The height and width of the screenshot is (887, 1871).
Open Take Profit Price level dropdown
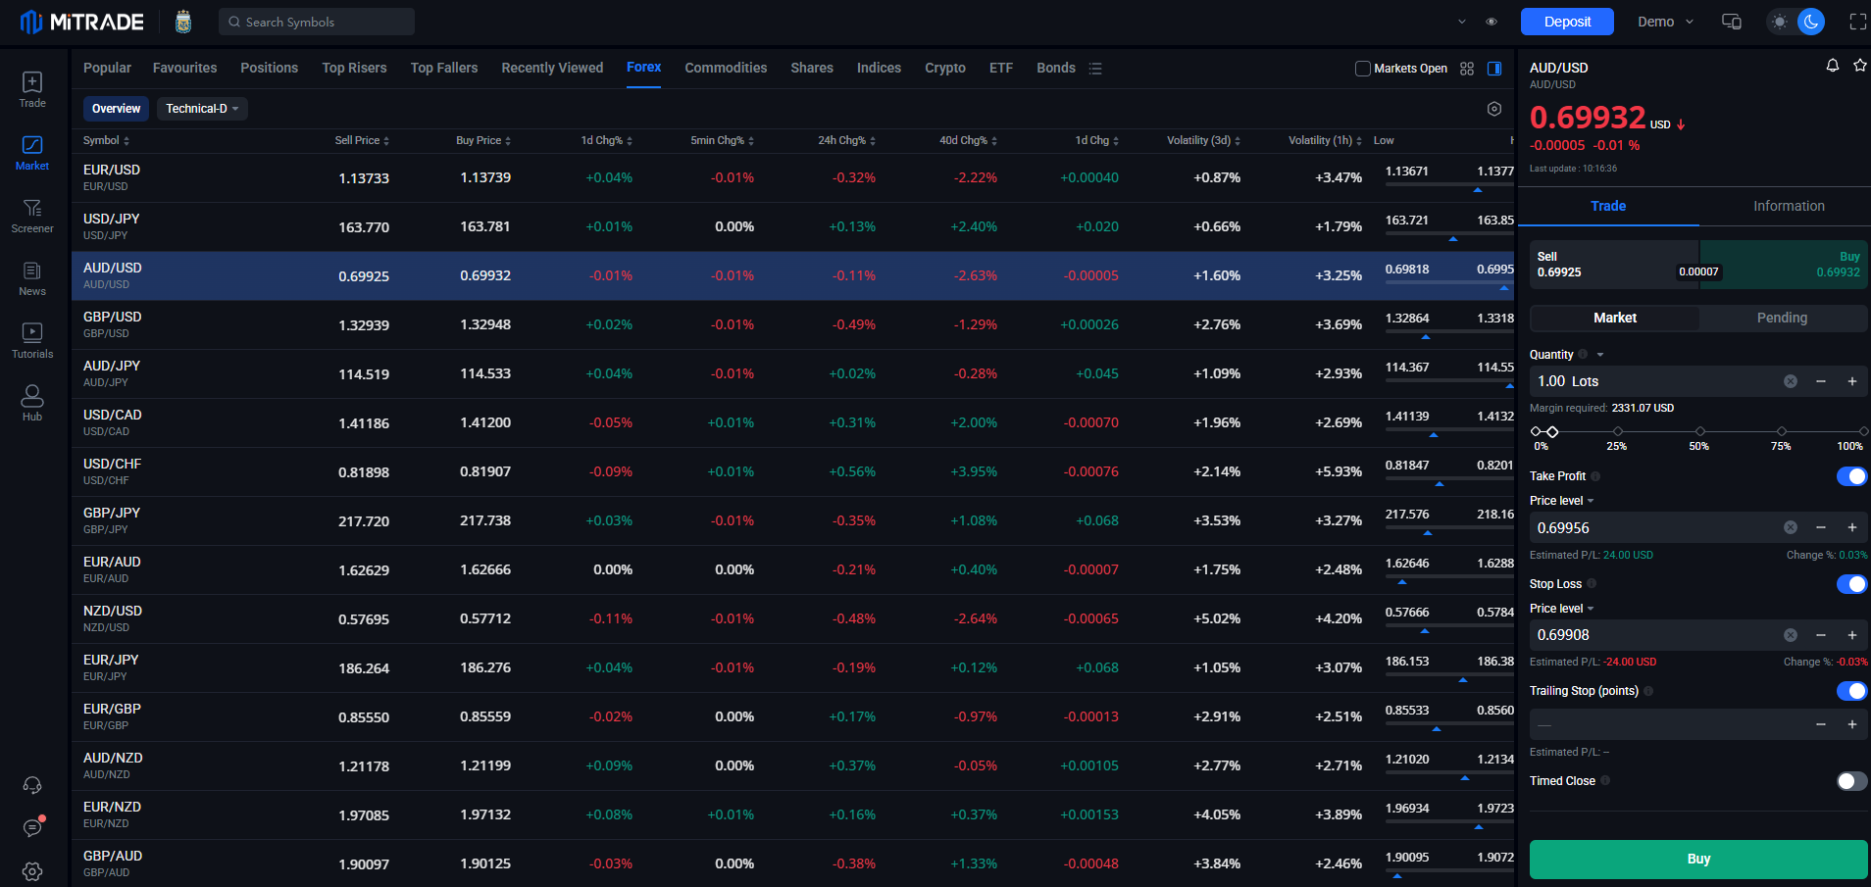(x=1562, y=501)
